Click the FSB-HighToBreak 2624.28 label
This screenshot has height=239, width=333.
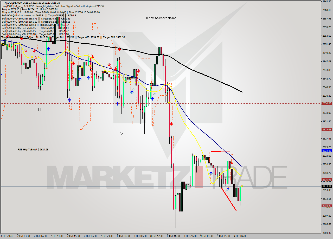(33, 150)
